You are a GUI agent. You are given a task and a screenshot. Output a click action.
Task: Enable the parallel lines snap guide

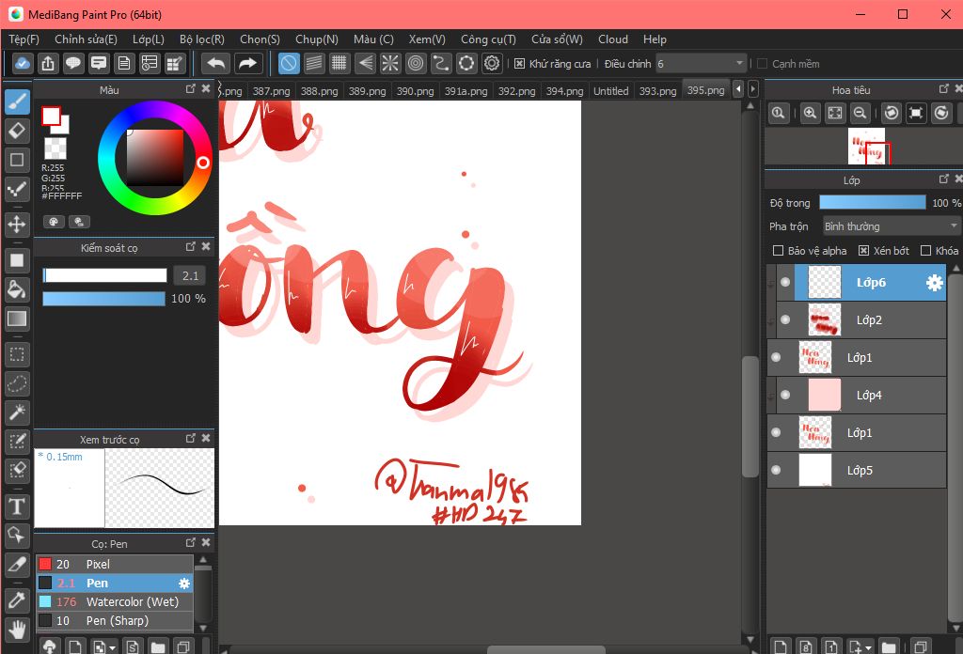(x=314, y=63)
